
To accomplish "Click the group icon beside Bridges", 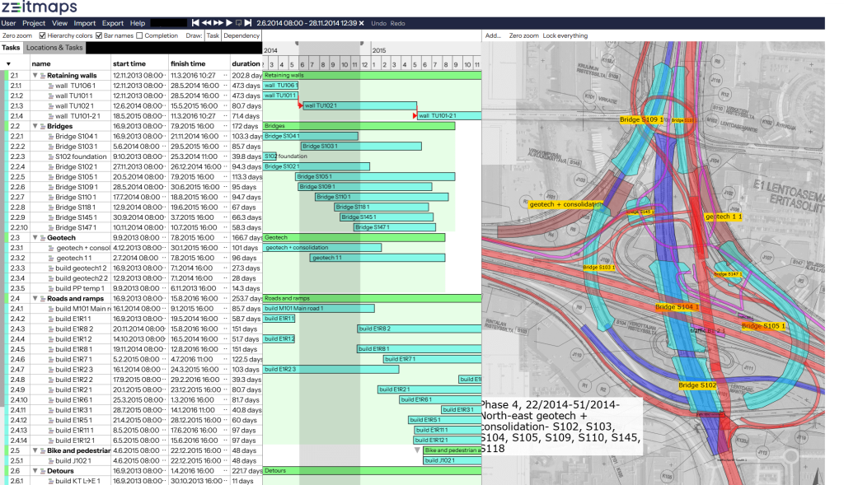I will click(43, 126).
